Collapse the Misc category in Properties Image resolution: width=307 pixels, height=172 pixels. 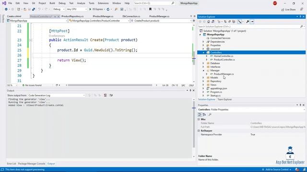tap(199, 119)
